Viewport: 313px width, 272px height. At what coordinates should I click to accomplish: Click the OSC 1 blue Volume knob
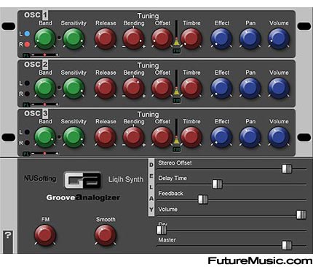click(279, 38)
